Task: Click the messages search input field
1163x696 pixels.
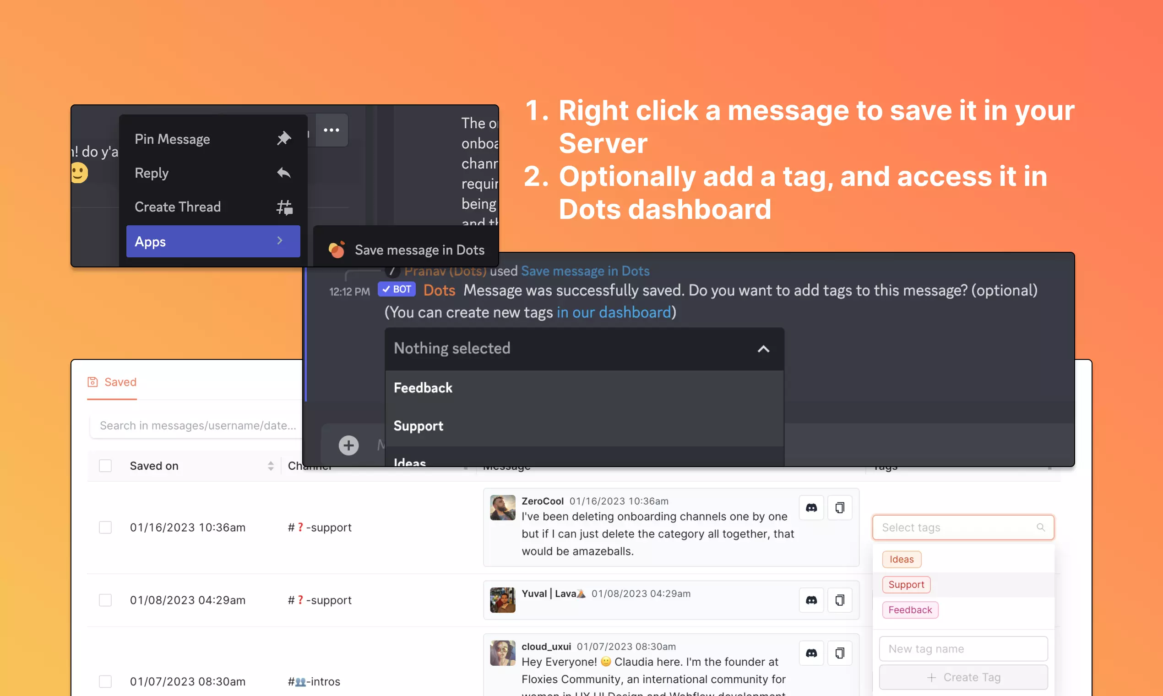Action: tap(197, 425)
